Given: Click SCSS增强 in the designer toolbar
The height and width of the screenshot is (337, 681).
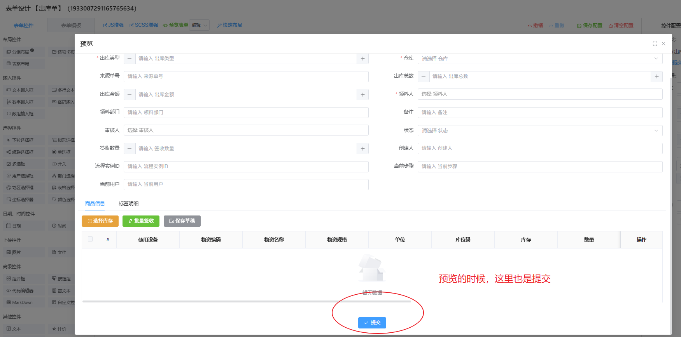Looking at the screenshot, I should click(x=144, y=25).
